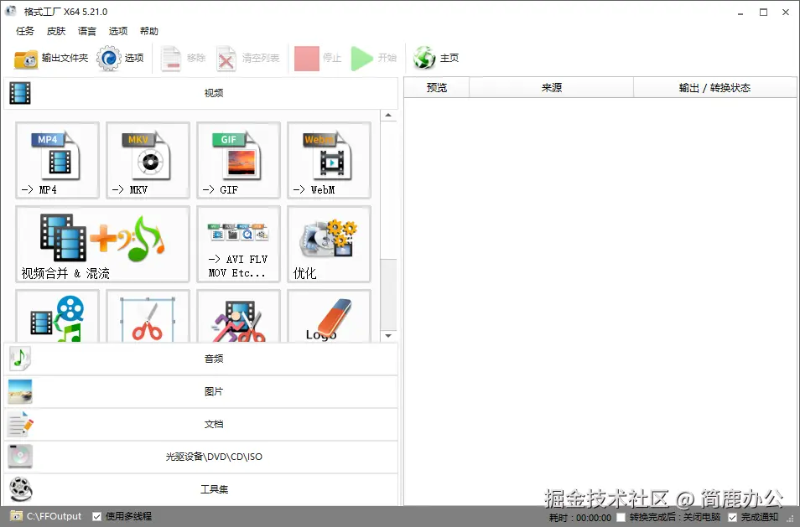800x527 pixels.
Task: Enable 转换完成后 : 关闭电脑 checkbox
Action: tap(621, 517)
